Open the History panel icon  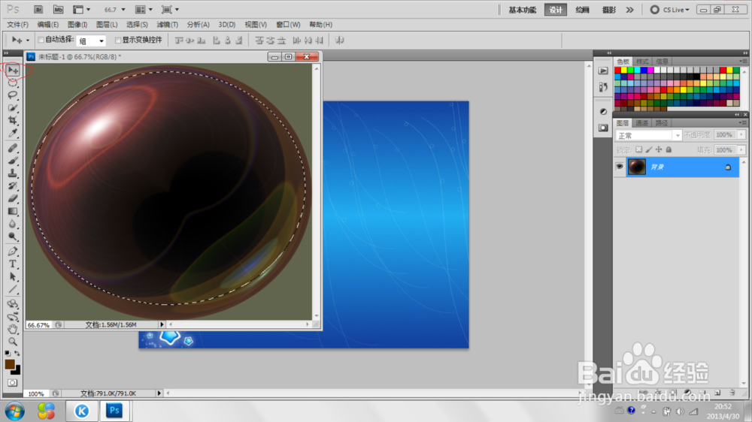tap(603, 86)
